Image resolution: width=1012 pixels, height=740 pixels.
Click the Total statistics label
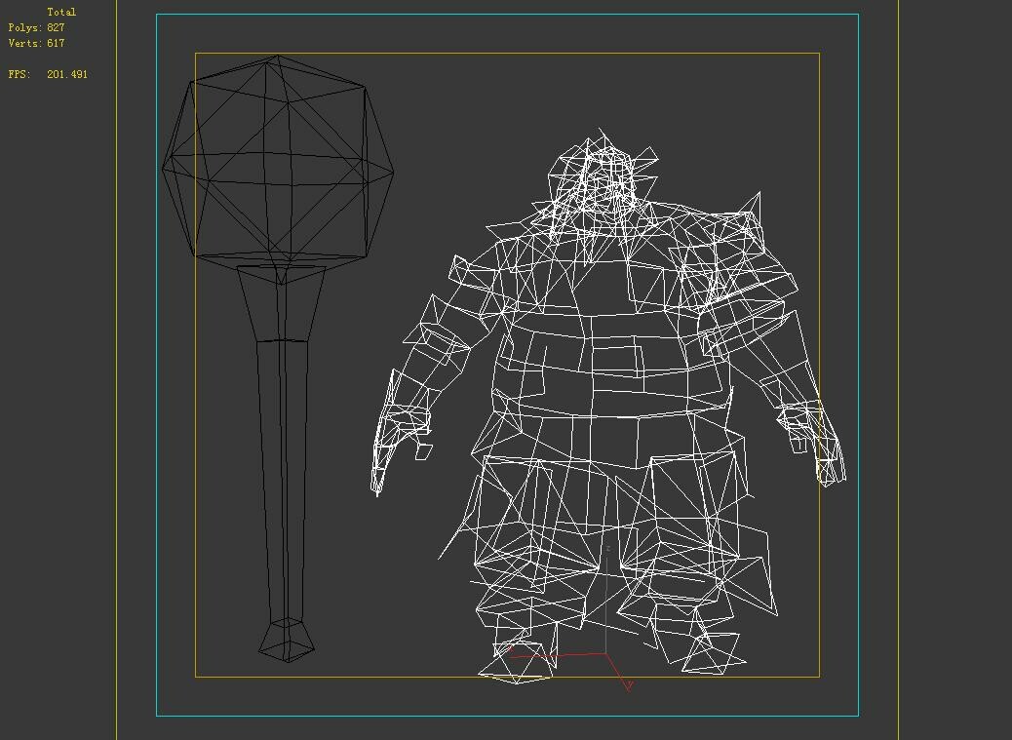(x=60, y=12)
